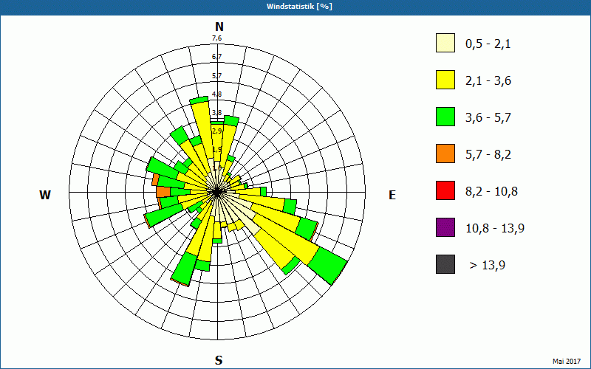Click the legend label "5,7 - 8,2"
Image resolution: width=591 pixels, height=369 pixels.
[x=488, y=155]
